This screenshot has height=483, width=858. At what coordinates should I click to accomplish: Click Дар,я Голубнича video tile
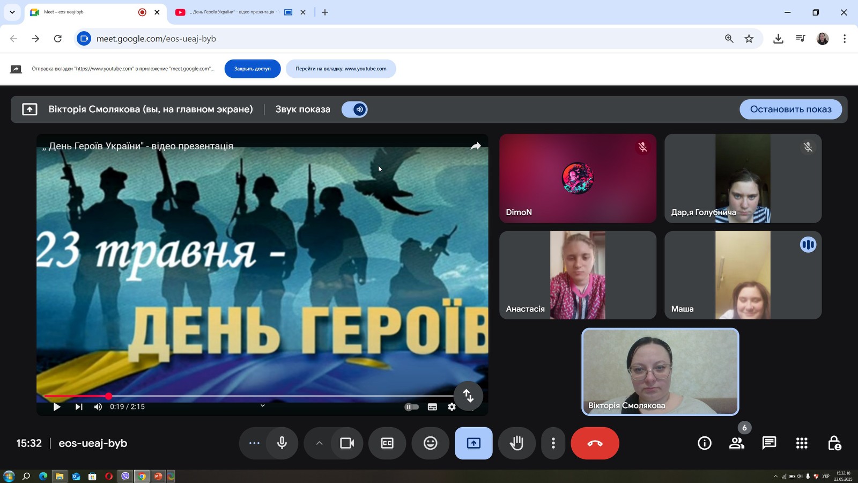pos(743,179)
